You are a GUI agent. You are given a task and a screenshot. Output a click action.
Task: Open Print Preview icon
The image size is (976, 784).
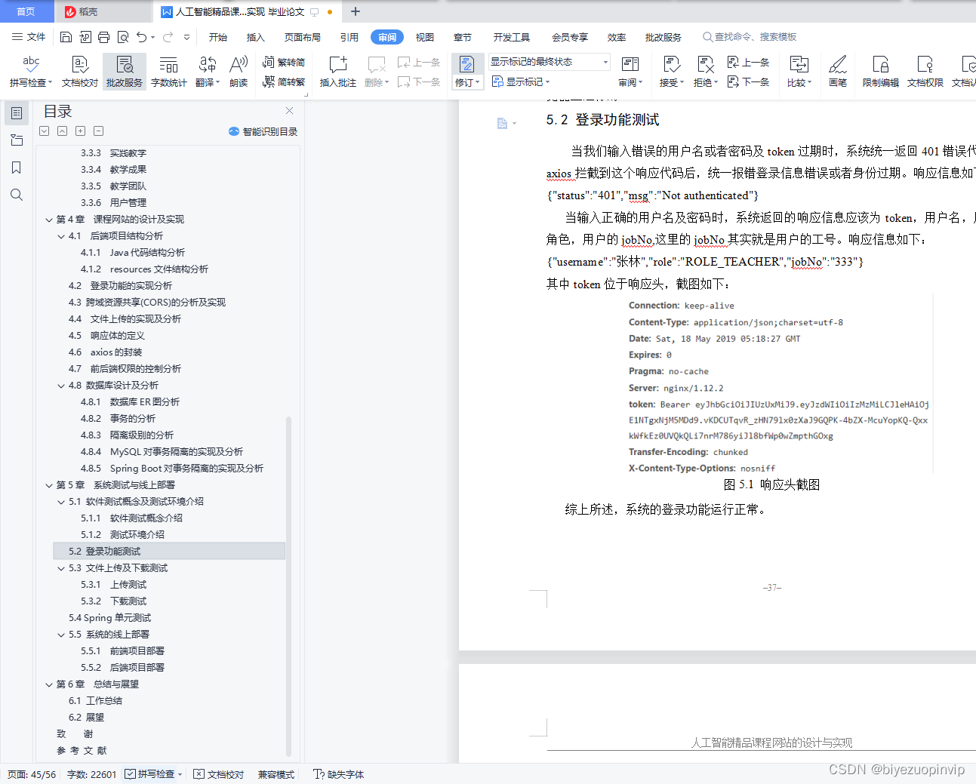coord(122,37)
